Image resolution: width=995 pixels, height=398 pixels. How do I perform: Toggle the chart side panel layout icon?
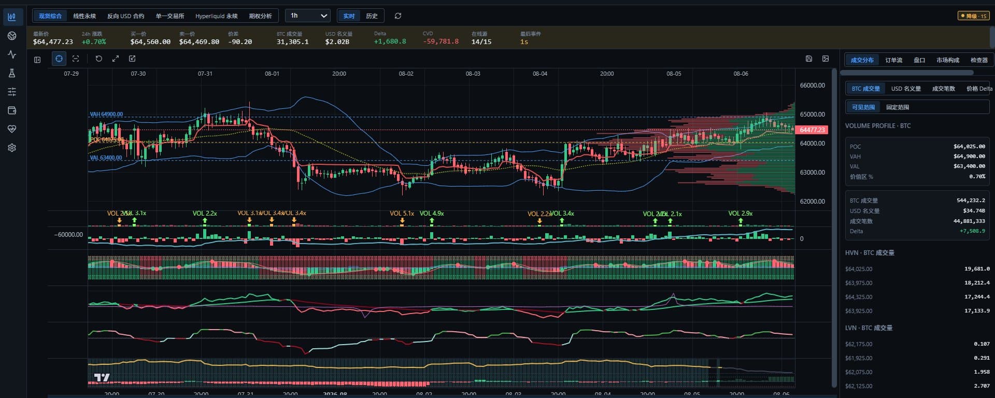(x=37, y=60)
